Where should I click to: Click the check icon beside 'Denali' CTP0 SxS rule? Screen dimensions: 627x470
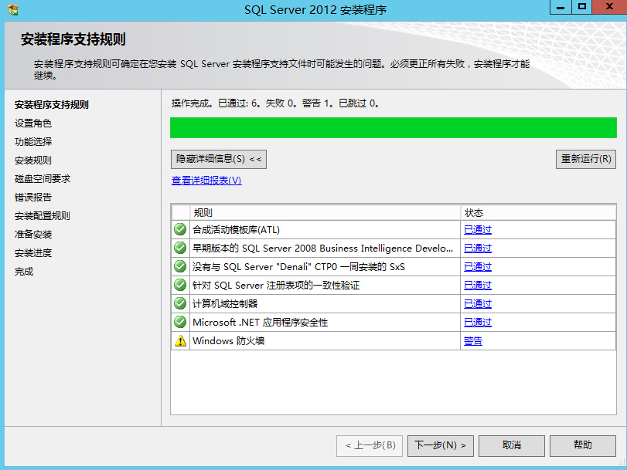179,265
